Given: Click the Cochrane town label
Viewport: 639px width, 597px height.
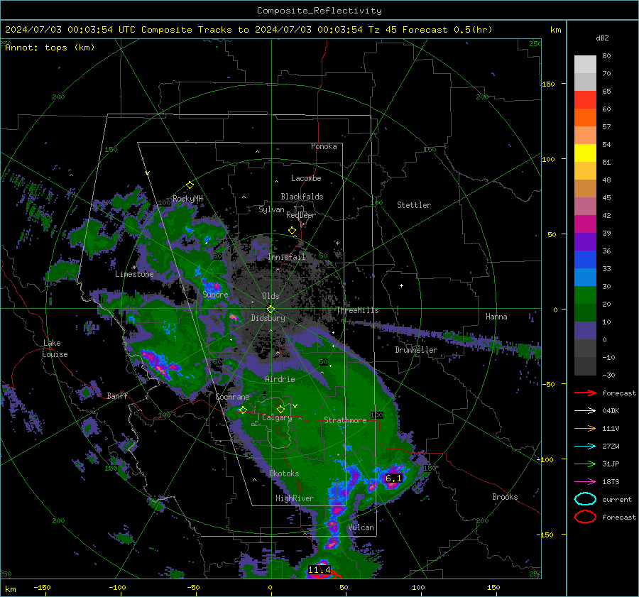Looking at the screenshot, I should (232, 397).
